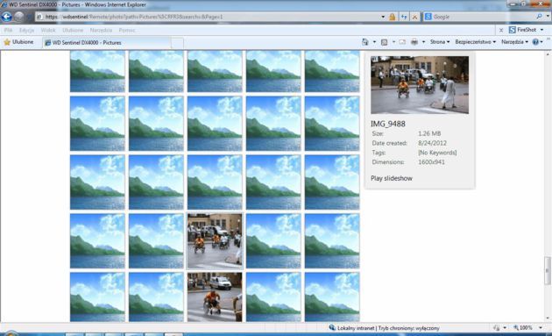Click Tryb chroniony: wyłączony status text
This screenshot has height=336, width=552.
[408, 328]
